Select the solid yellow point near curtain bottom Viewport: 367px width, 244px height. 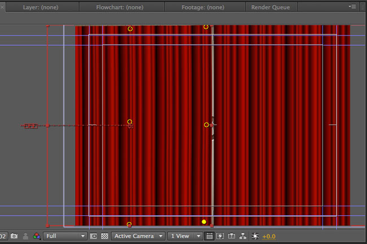click(204, 222)
